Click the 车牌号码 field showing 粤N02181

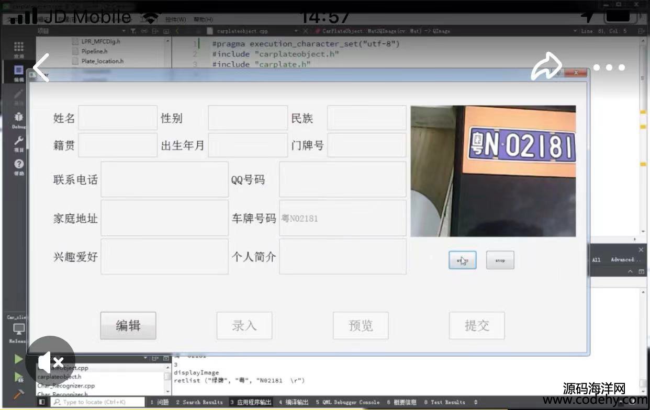[x=343, y=218]
